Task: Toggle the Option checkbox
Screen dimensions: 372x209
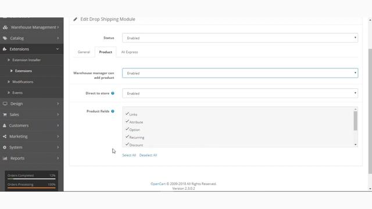Action: pos(127,129)
